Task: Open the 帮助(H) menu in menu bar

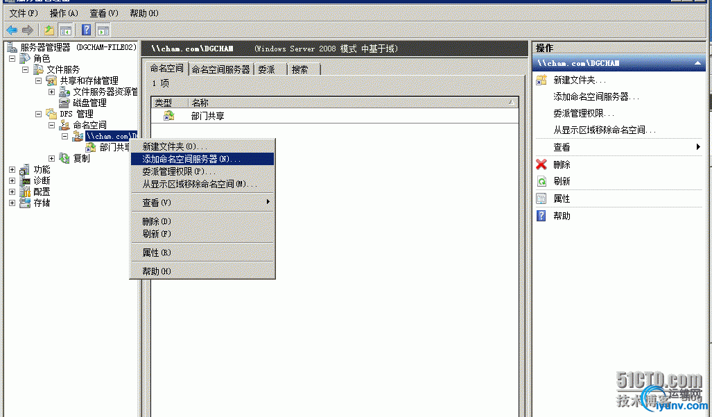Action: pyautogui.click(x=144, y=13)
